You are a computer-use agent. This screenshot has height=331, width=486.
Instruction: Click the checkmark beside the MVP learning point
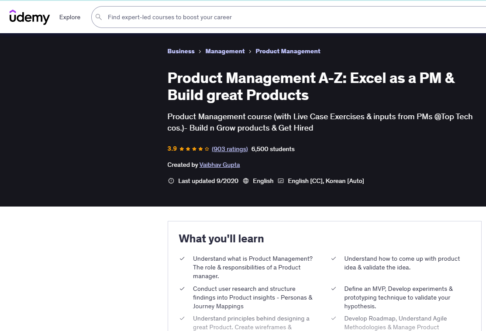[x=333, y=289]
